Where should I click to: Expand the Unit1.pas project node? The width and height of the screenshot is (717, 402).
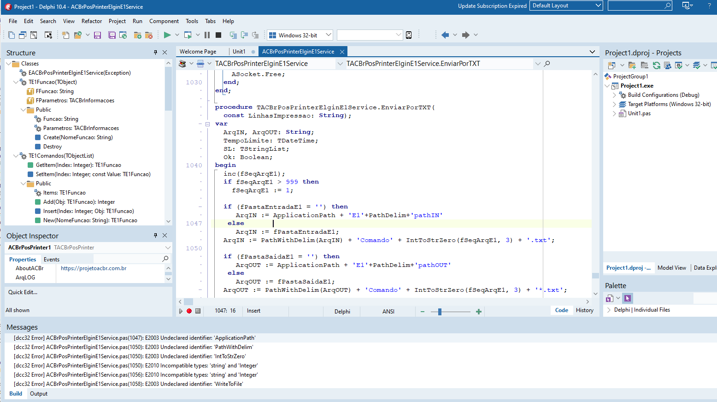pyautogui.click(x=614, y=113)
